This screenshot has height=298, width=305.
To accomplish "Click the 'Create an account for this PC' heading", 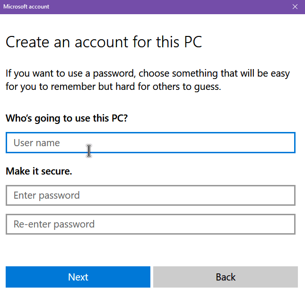I will 104,42.
